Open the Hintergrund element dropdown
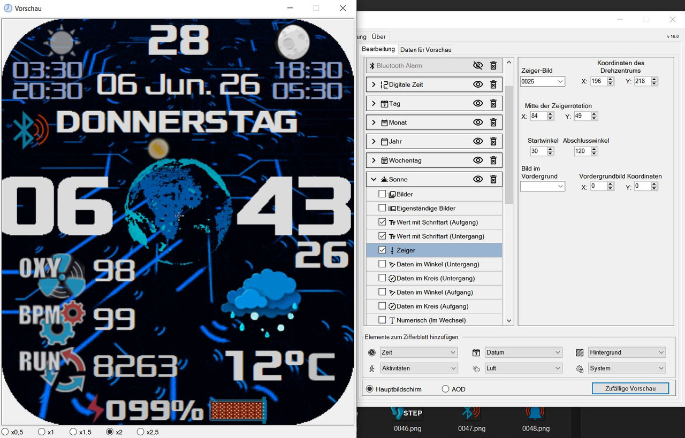 [627, 352]
